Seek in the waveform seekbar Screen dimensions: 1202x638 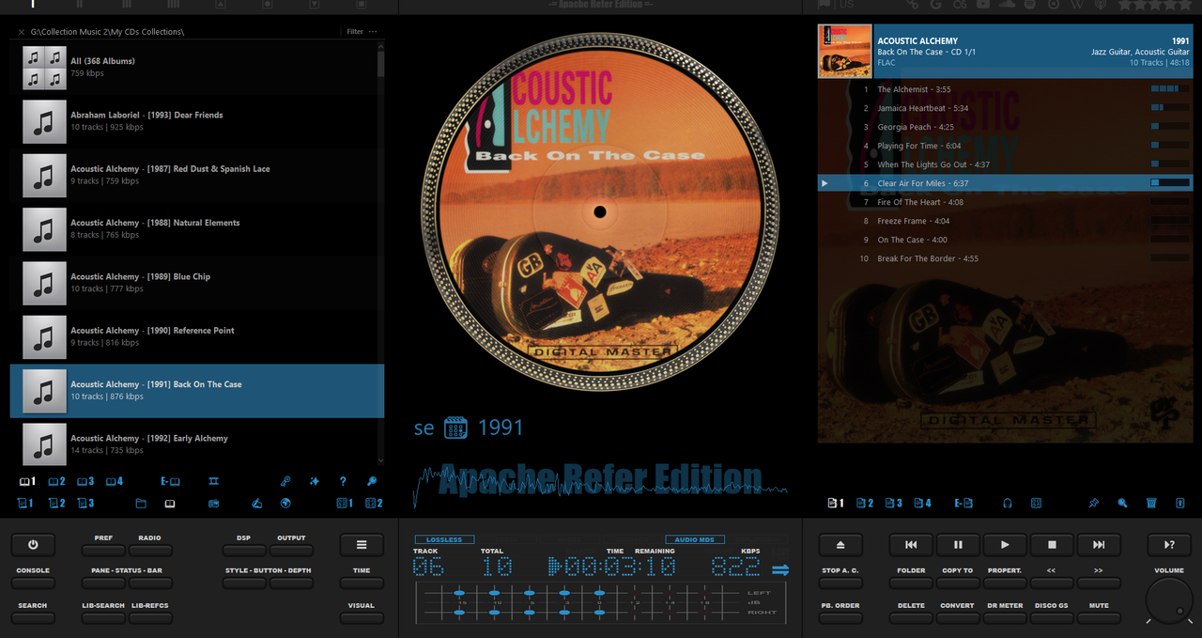601,486
